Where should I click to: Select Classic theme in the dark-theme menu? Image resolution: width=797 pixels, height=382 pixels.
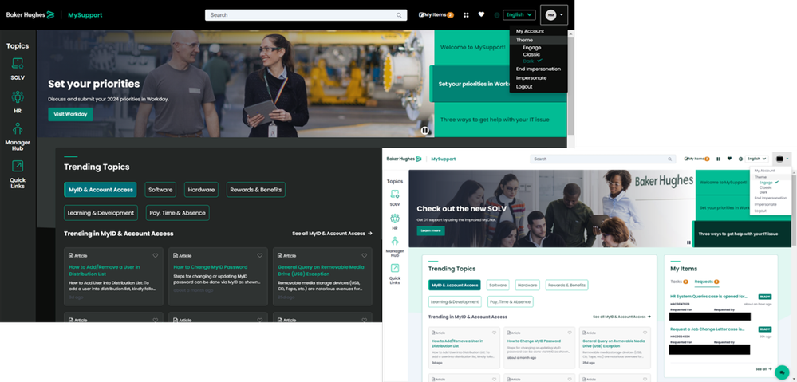[x=531, y=54]
